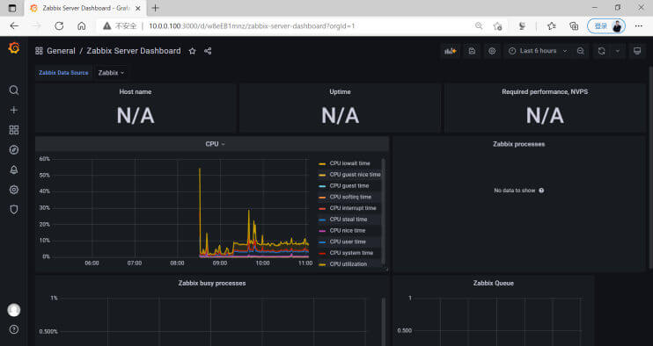Go back in browser history

point(14,25)
